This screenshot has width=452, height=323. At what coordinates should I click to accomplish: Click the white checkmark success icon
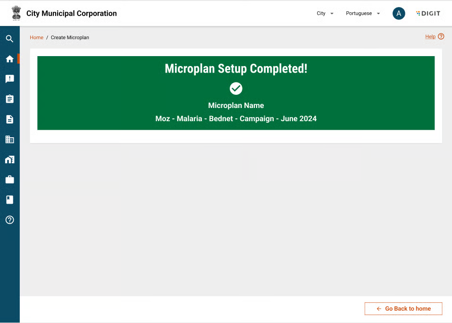(x=236, y=88)
